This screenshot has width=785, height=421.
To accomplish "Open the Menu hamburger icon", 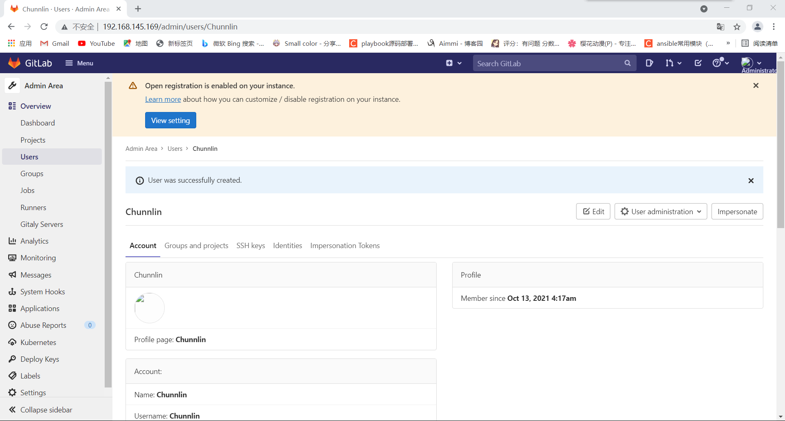I will 69,63.
